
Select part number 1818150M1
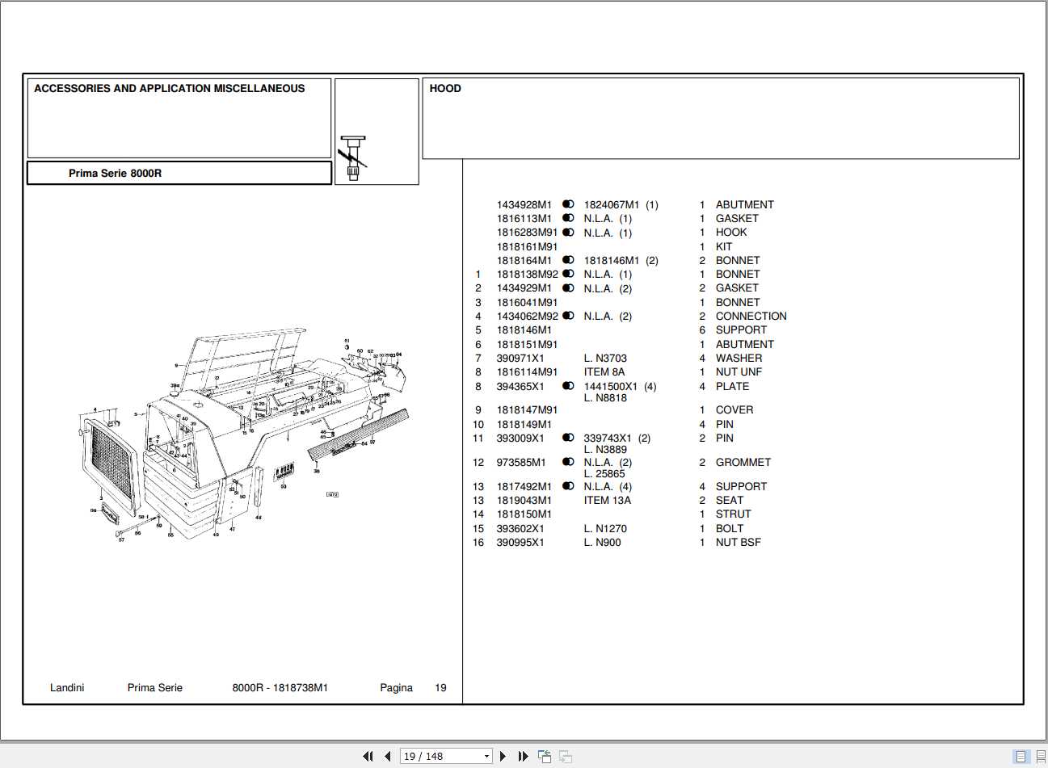(x=524, y=514)
